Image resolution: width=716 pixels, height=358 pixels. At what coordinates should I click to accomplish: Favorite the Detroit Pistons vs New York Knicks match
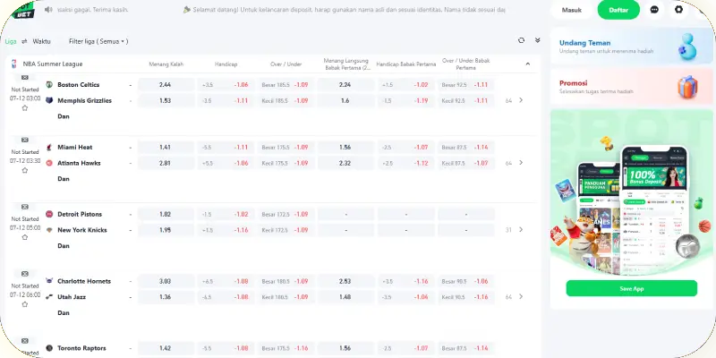point(25,237)
